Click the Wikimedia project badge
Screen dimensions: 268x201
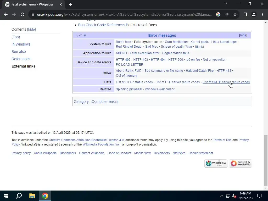pyautogui.click(x=216, y=163)
